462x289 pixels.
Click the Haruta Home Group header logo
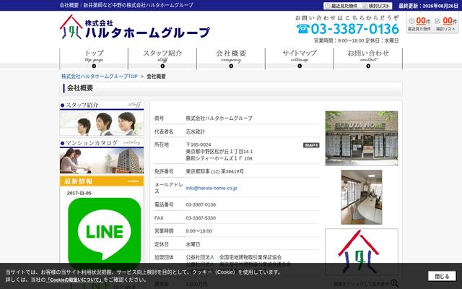click(135, 27)
